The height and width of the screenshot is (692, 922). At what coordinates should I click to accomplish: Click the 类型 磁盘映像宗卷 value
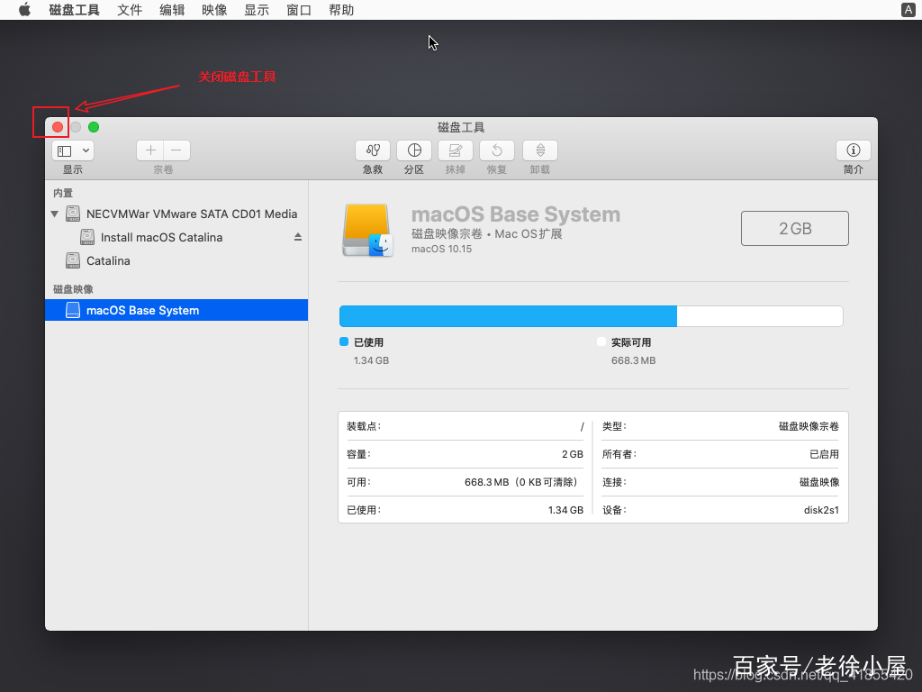(x=809, y=426)
